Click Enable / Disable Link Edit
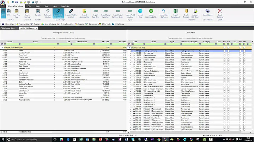The image size is (254, 142). (x=71, y=13)
